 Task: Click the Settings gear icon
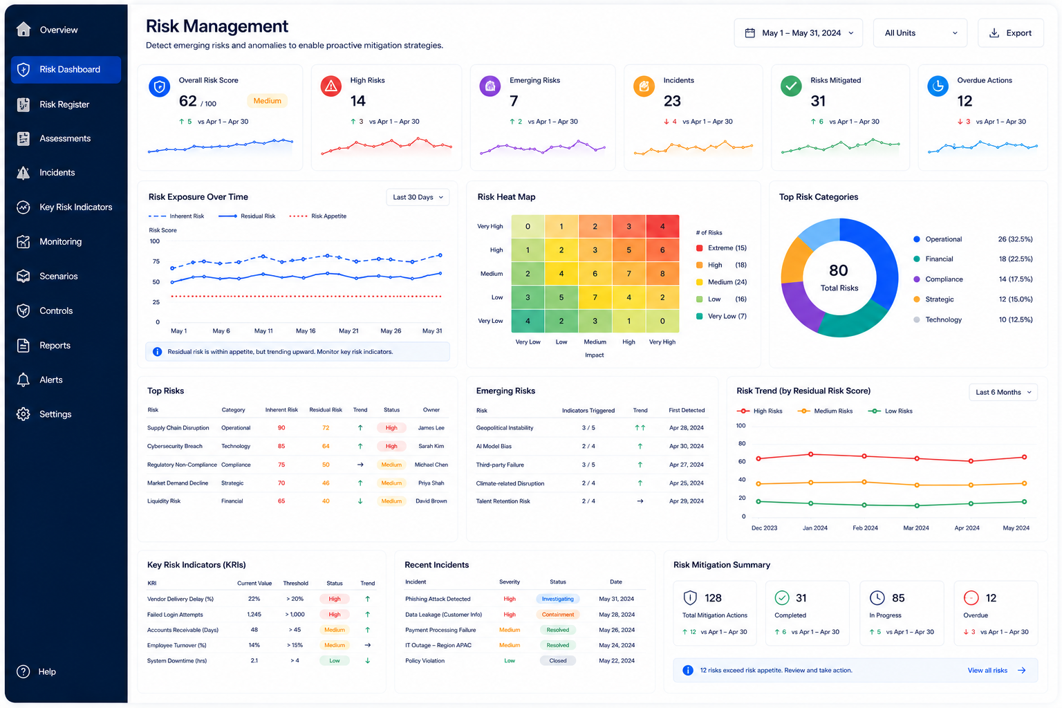click(24, 414)
